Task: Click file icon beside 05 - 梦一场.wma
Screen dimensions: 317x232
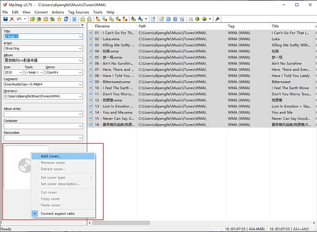Action: click(x=91, y=57)
